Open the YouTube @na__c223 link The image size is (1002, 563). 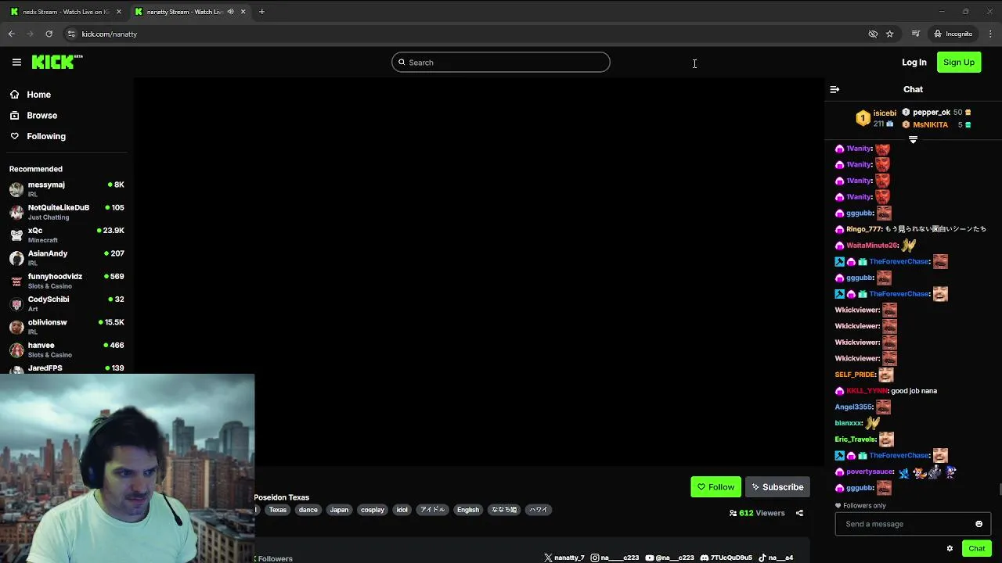669,558
